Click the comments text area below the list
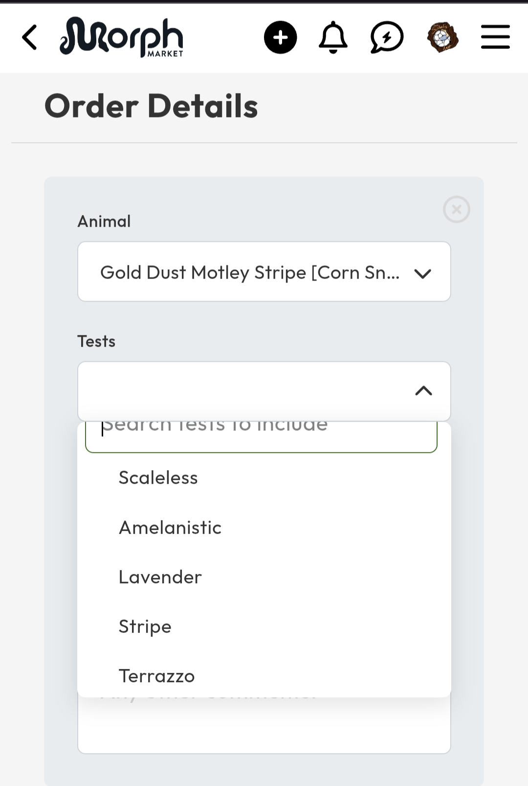The height and width of the screenshot is (786, 528). [x=264, y=727]
